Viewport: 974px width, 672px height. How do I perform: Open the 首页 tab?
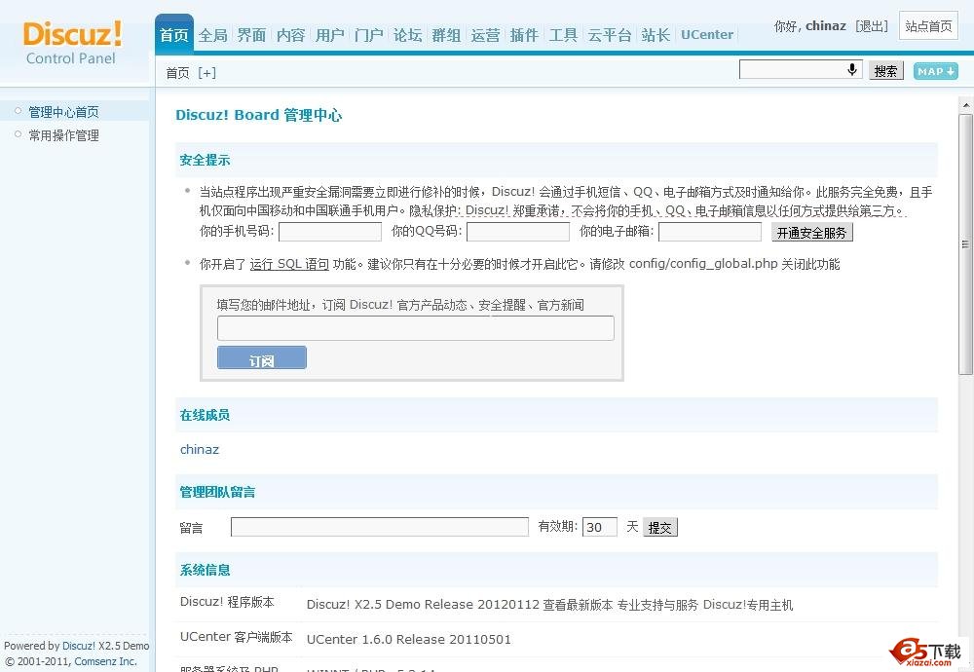coord(174,35)
